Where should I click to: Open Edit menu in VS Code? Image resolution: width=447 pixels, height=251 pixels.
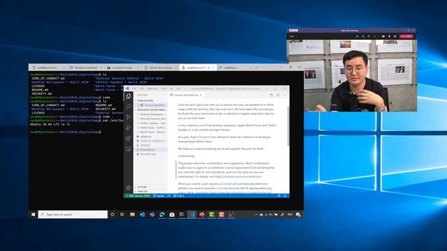tap(142, 89)
